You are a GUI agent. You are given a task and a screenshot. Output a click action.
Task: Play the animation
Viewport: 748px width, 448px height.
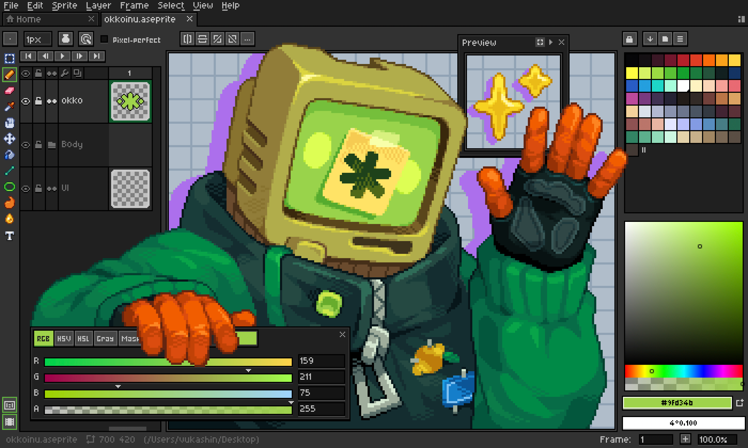(x=63, y=56)
